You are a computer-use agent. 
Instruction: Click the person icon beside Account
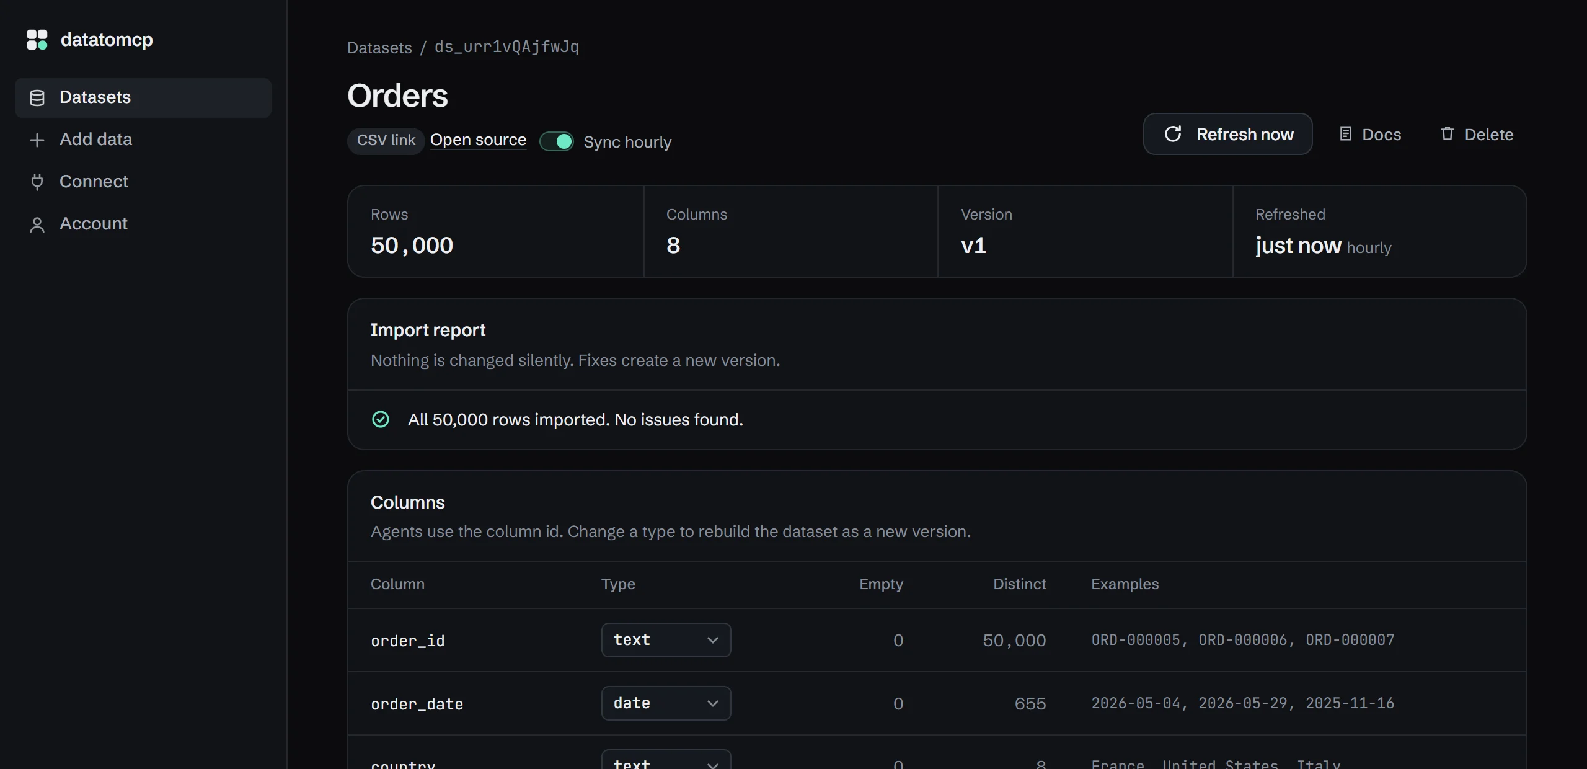tap(37, 224)
